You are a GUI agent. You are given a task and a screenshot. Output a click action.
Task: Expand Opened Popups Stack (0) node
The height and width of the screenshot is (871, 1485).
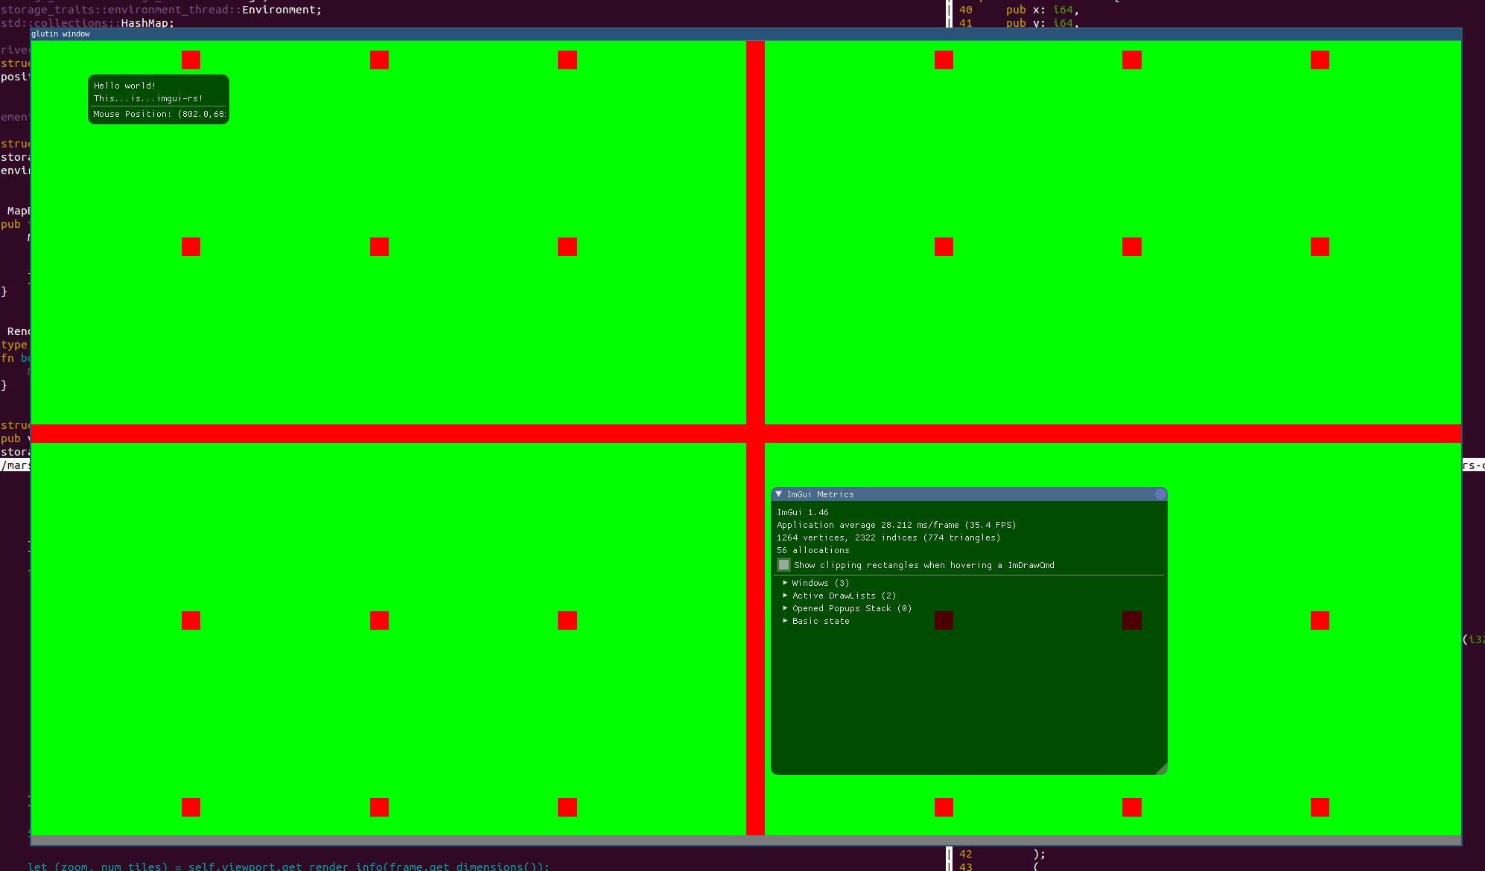[x=786, y=608]
